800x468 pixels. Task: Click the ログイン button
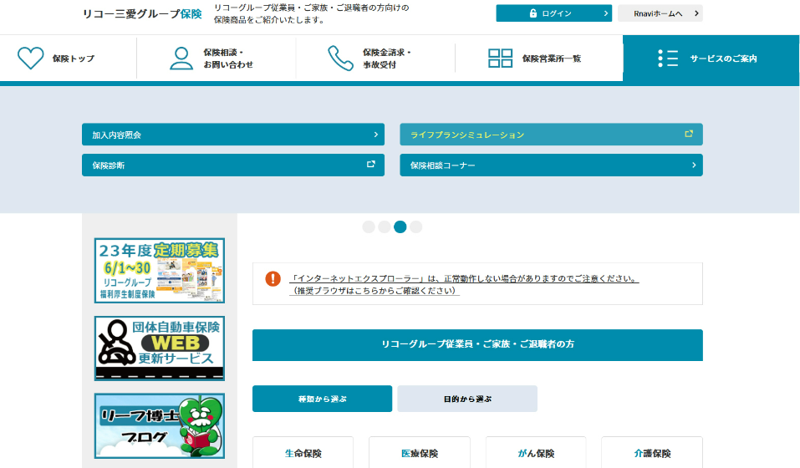tap(553, 13)
